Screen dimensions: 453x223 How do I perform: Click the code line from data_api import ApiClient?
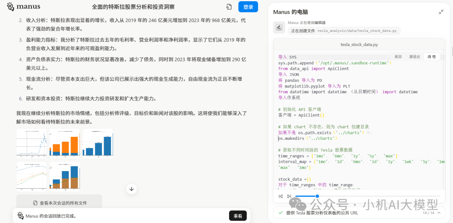tap(313, 69)
